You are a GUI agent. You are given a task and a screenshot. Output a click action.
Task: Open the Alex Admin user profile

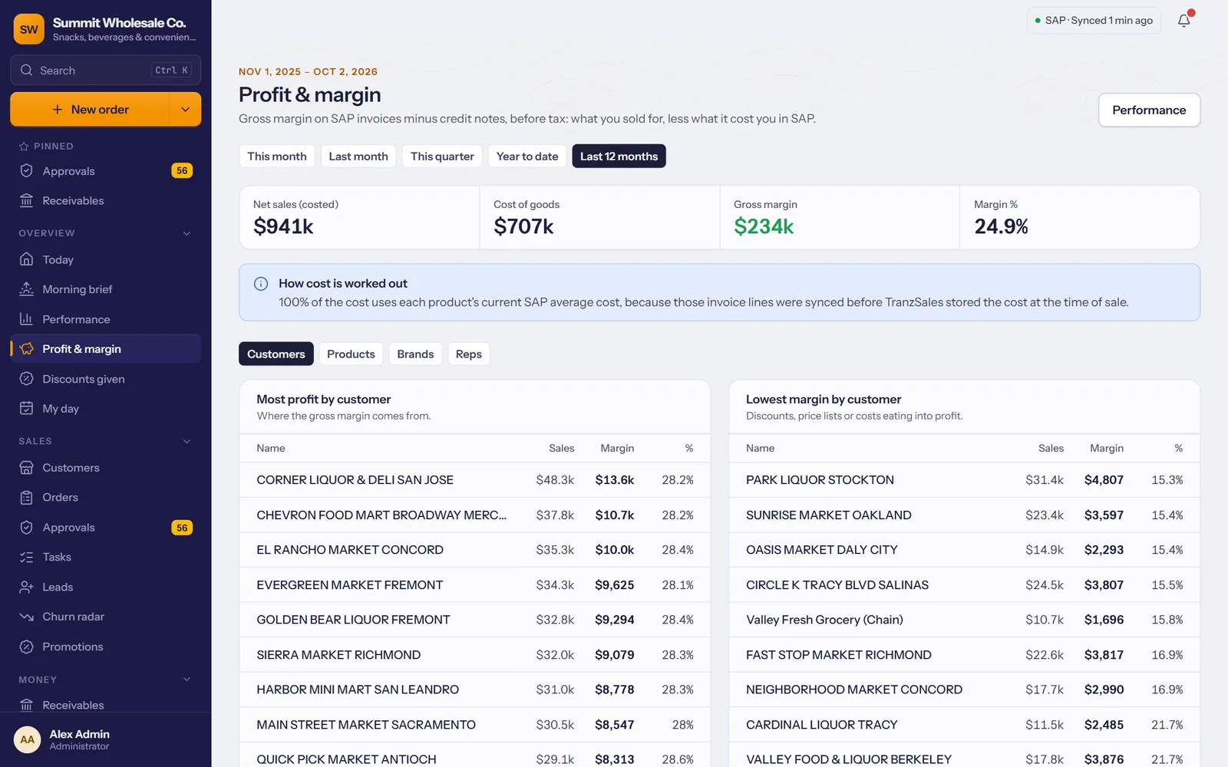pos(106,739)
